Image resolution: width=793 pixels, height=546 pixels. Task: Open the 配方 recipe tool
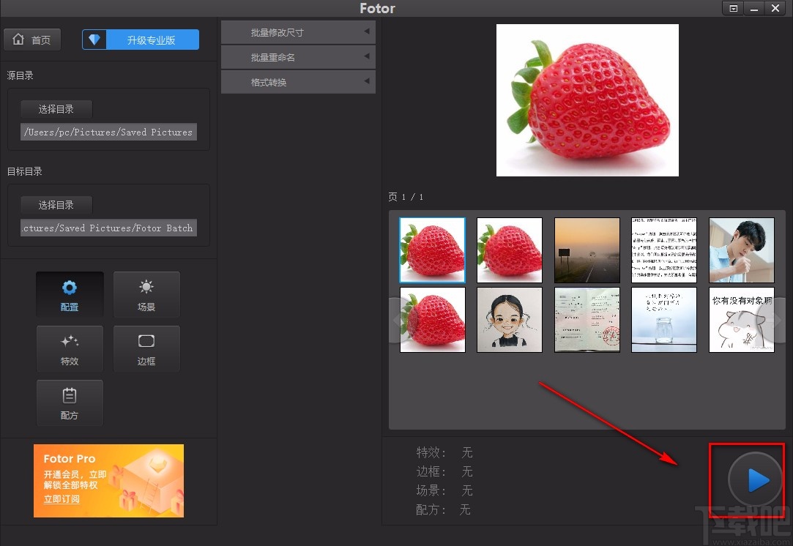coord(70,403)
